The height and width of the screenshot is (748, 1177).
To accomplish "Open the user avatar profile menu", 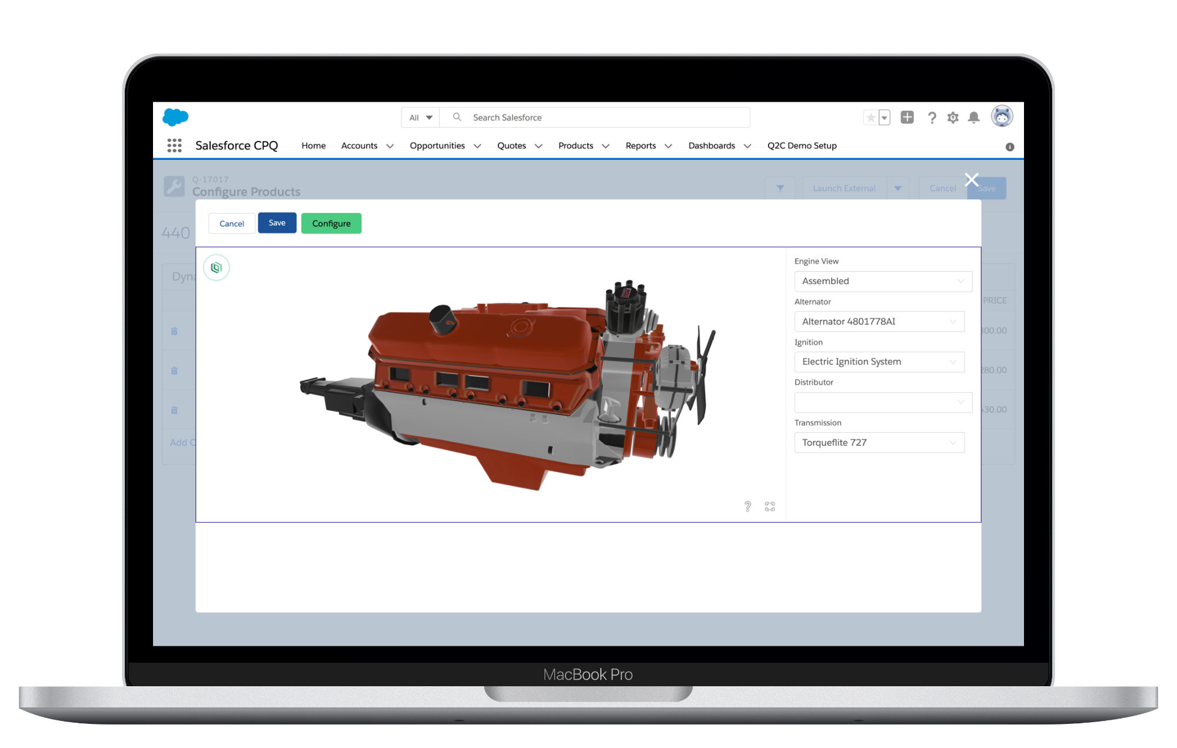I will (x=1002, y=116).
